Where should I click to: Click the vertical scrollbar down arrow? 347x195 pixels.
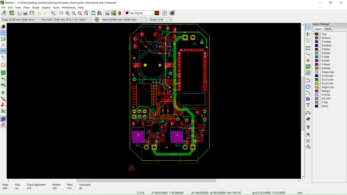coord(303,177)
